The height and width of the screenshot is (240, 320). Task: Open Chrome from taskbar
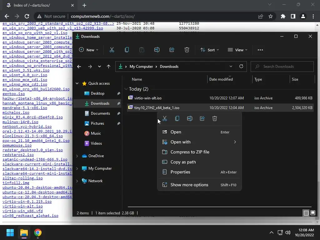click(38, 232)
